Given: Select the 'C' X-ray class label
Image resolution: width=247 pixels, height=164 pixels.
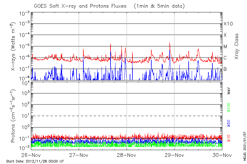Looking at the screenshot, I should (x=225, y=58).
